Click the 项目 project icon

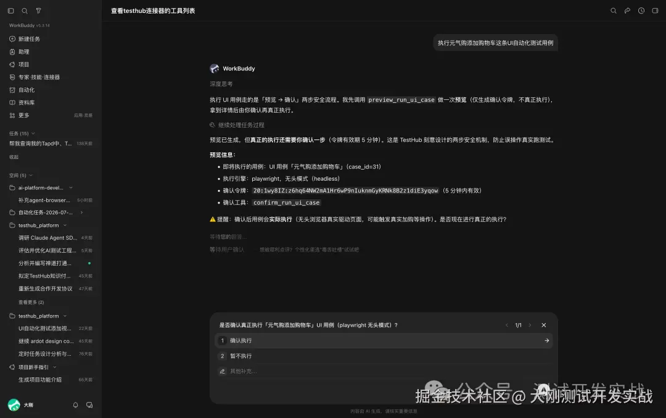tap(12, 65)
